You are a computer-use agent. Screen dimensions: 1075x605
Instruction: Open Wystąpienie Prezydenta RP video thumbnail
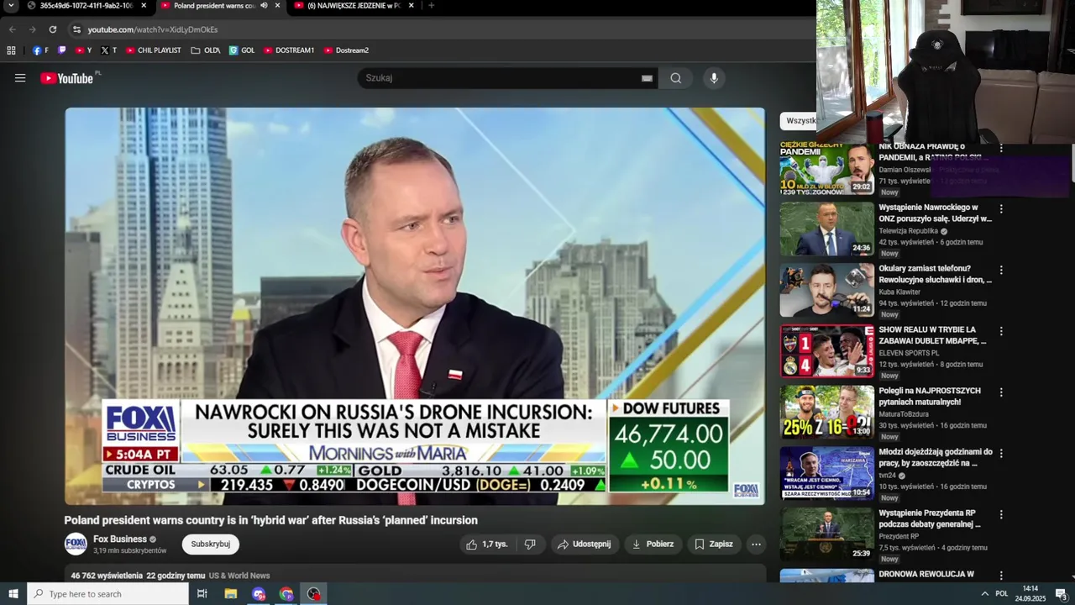tap(826, 534)
